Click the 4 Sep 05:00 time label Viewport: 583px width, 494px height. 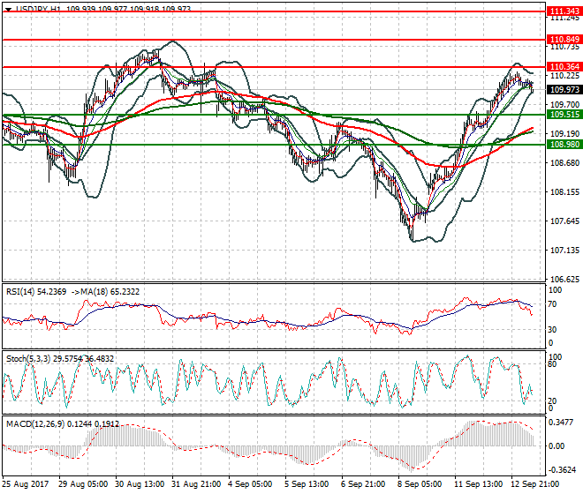[x=250, y=484]
